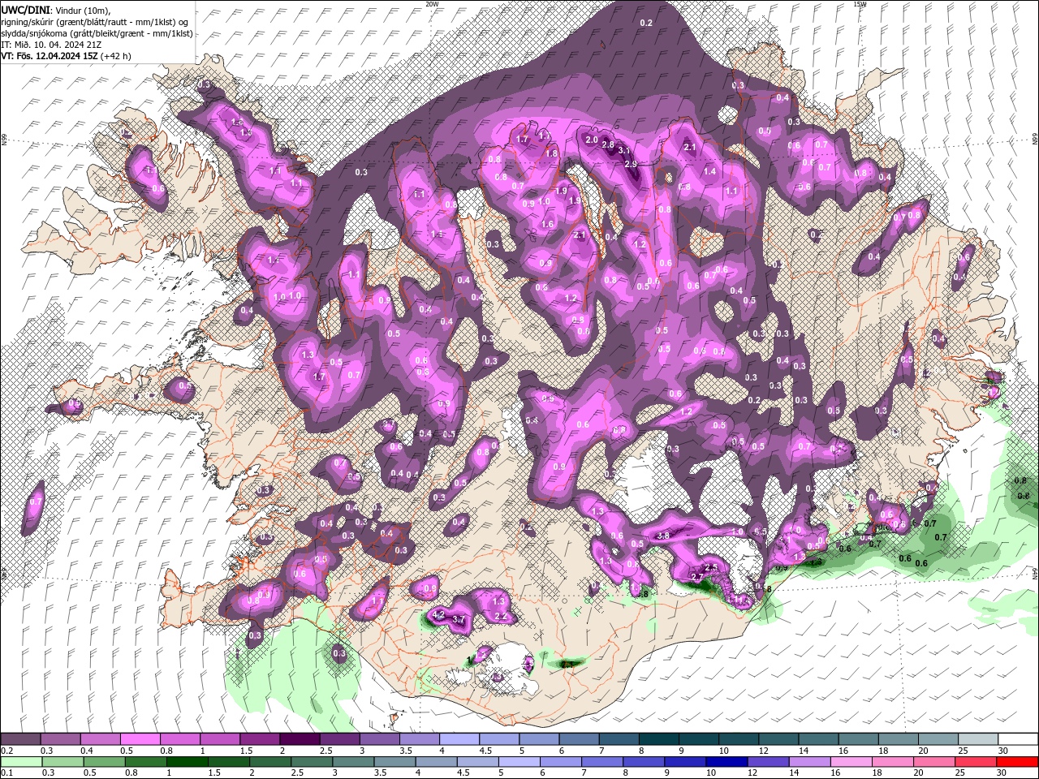Click the 3.5 swatch in the top legend row
Viewport: 1039px width, 779px height.
click(x=419, y=739)
